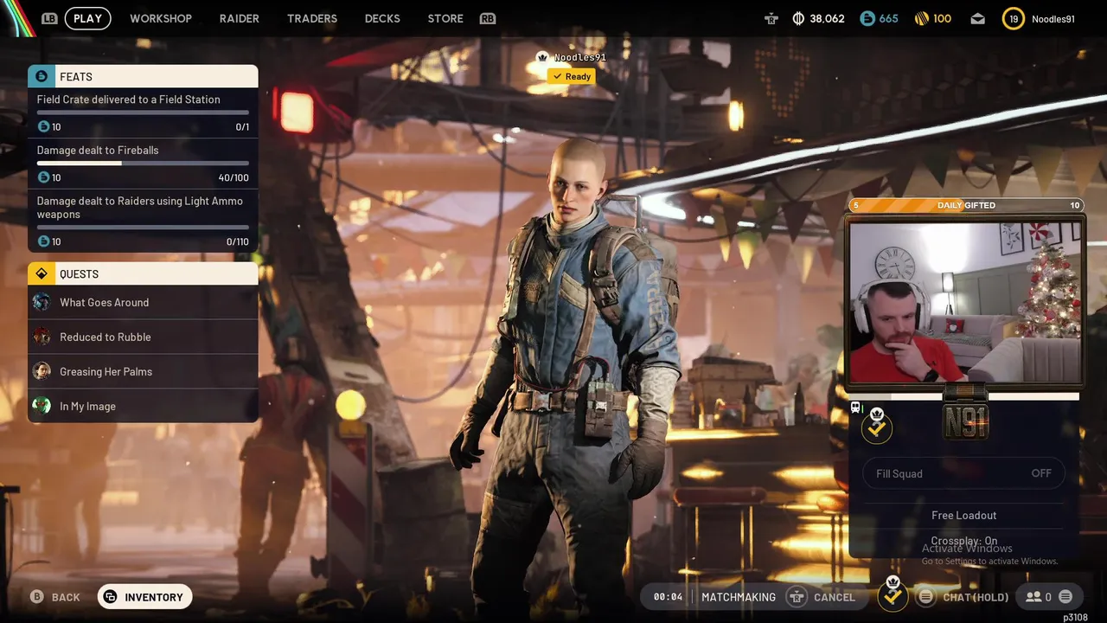Click the Fireballs feat progress bar

(143, 163)
